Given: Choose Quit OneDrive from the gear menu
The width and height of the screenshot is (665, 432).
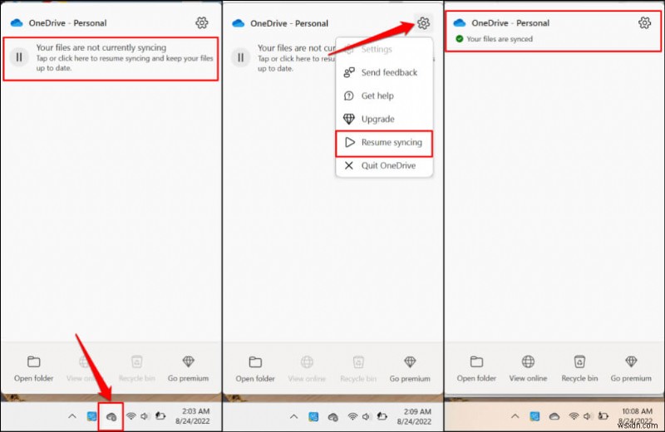Looking at the screenshot, I should 385,166.
